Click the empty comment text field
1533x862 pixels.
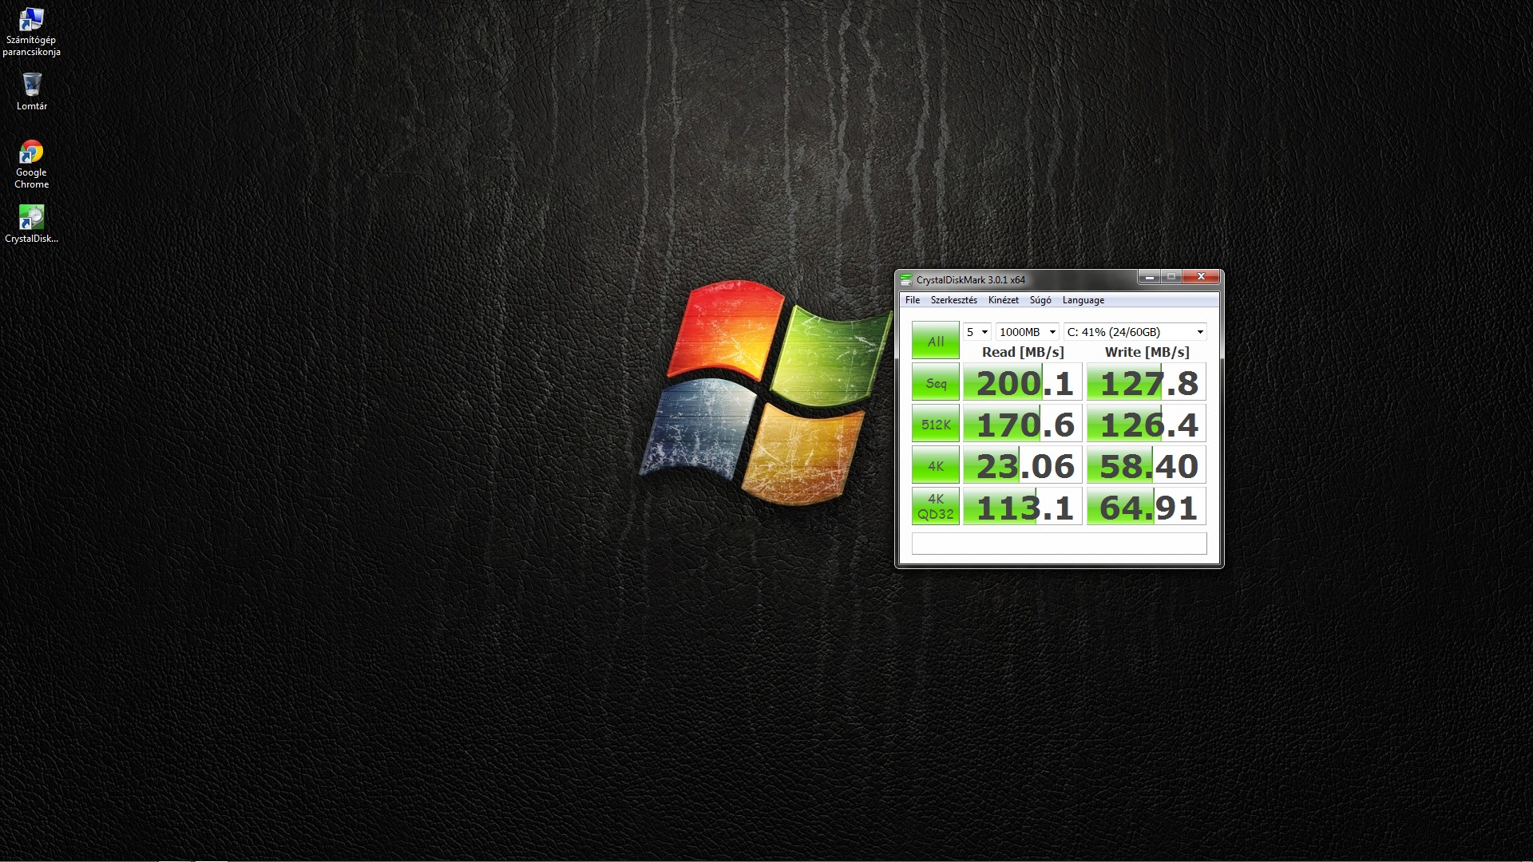[1059, 544]
